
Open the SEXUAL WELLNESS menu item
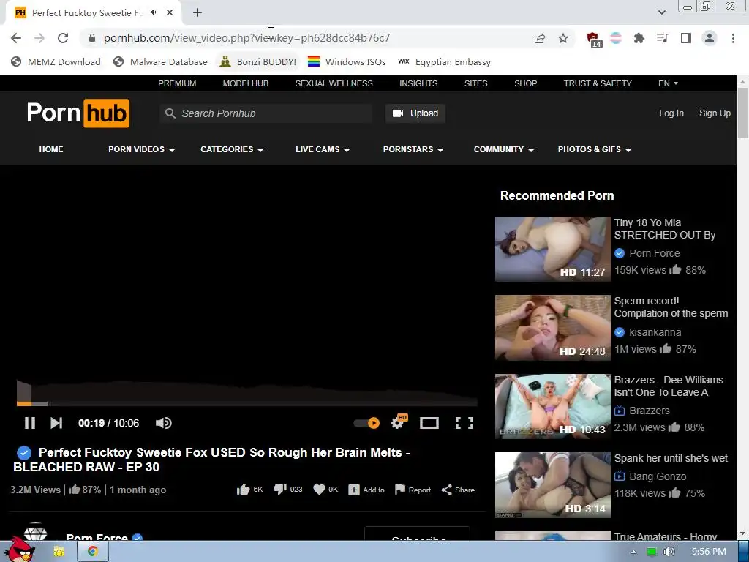click(x=334, y=83)
